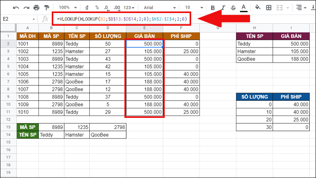The image size is (316, 178).
Task: Click Hamster in row 14
Action: pos(77,134)
